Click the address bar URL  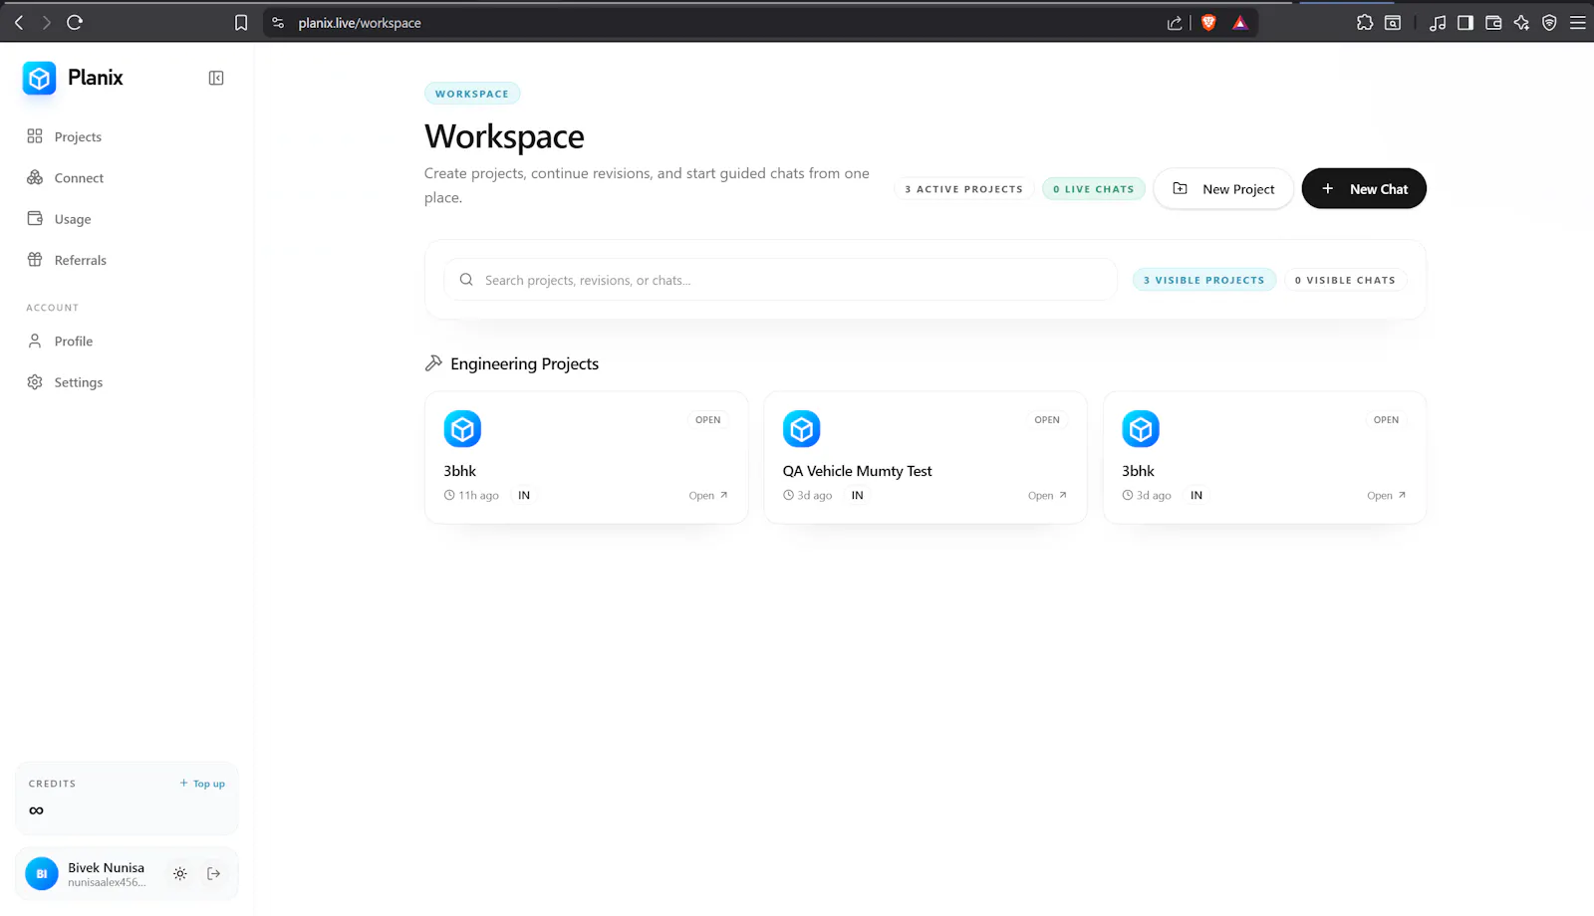[x=360, y=23]
